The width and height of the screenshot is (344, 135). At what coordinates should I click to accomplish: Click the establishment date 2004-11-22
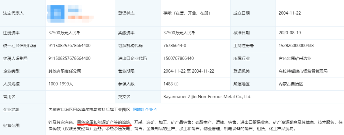[x=290, y=13]
